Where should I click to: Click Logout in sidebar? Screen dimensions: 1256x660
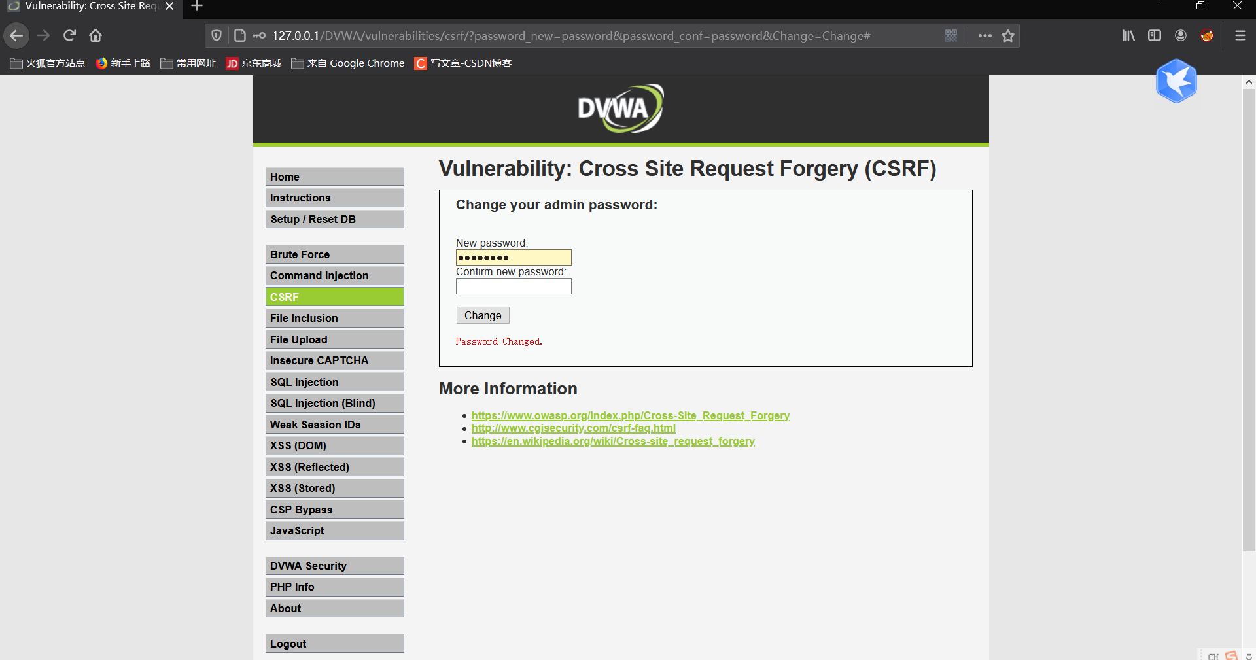click(x=335, y=644)
